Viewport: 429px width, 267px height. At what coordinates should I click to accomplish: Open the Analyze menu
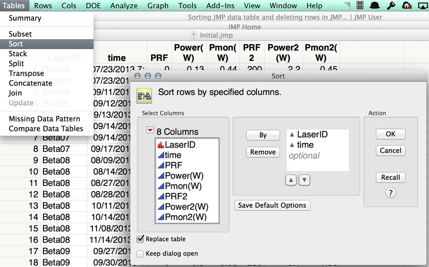pyautogui.click(x=124, y=6)
